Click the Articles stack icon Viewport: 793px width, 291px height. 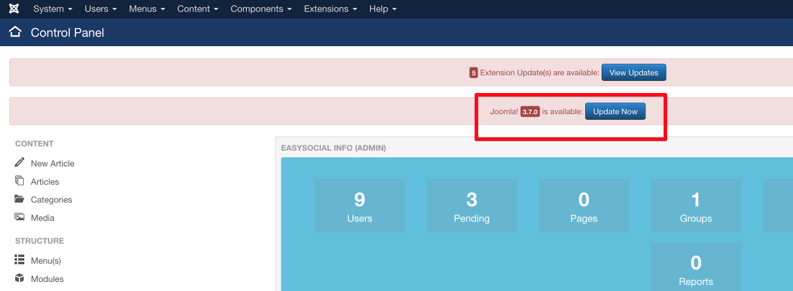pyautogui.click(x=19, y=181)
